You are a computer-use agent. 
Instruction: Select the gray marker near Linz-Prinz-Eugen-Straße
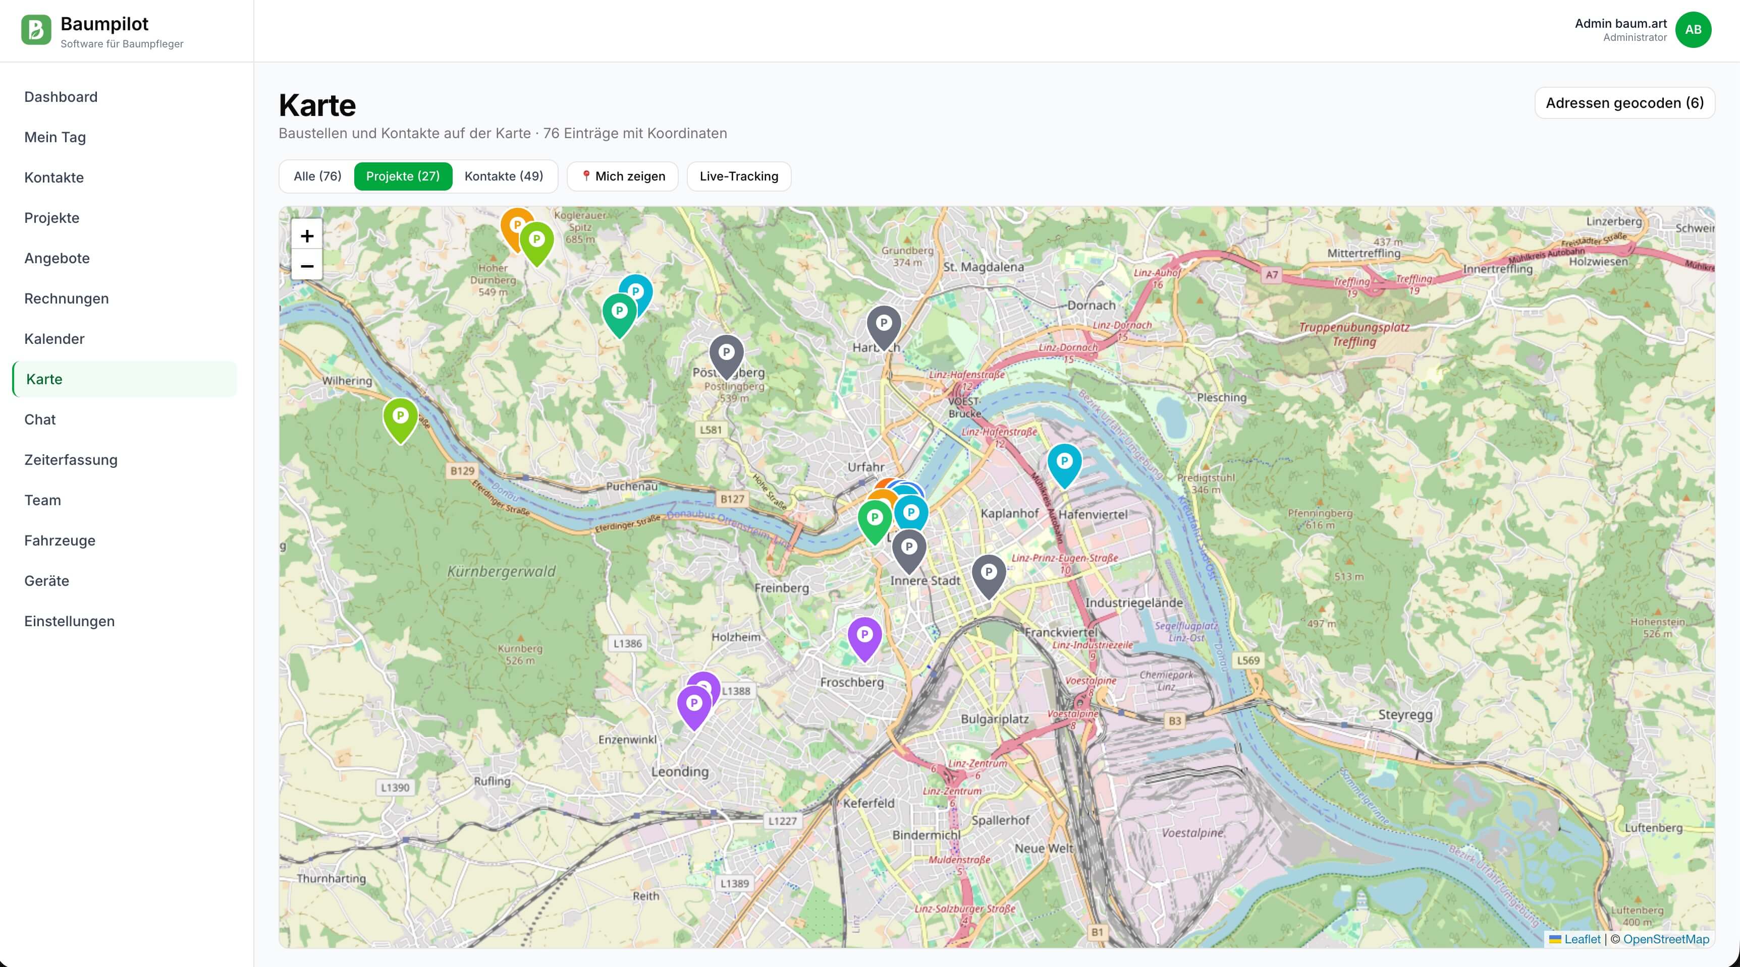pyautogui.click(x=988, y=576)
